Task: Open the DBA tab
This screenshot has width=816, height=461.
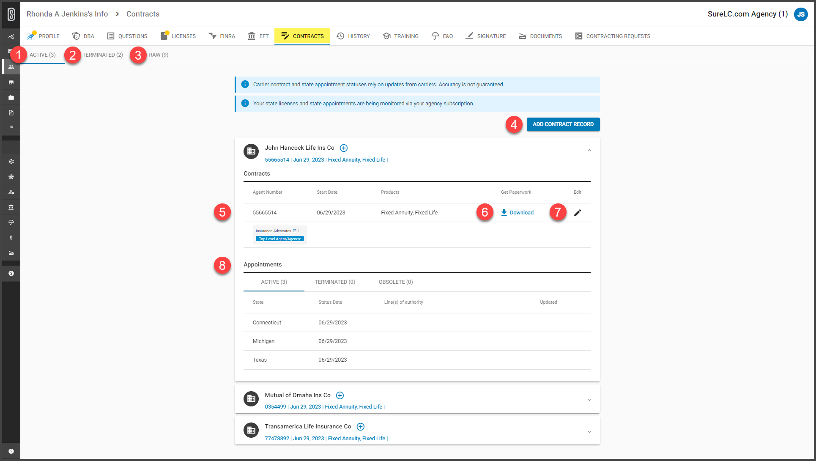Action: tap(83, 36)
